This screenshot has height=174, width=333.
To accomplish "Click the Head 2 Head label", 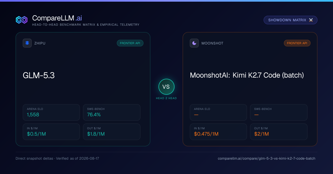I will click(166, 98).
